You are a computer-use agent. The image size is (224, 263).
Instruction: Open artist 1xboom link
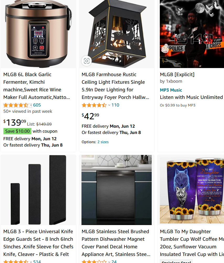click(174, 81)
